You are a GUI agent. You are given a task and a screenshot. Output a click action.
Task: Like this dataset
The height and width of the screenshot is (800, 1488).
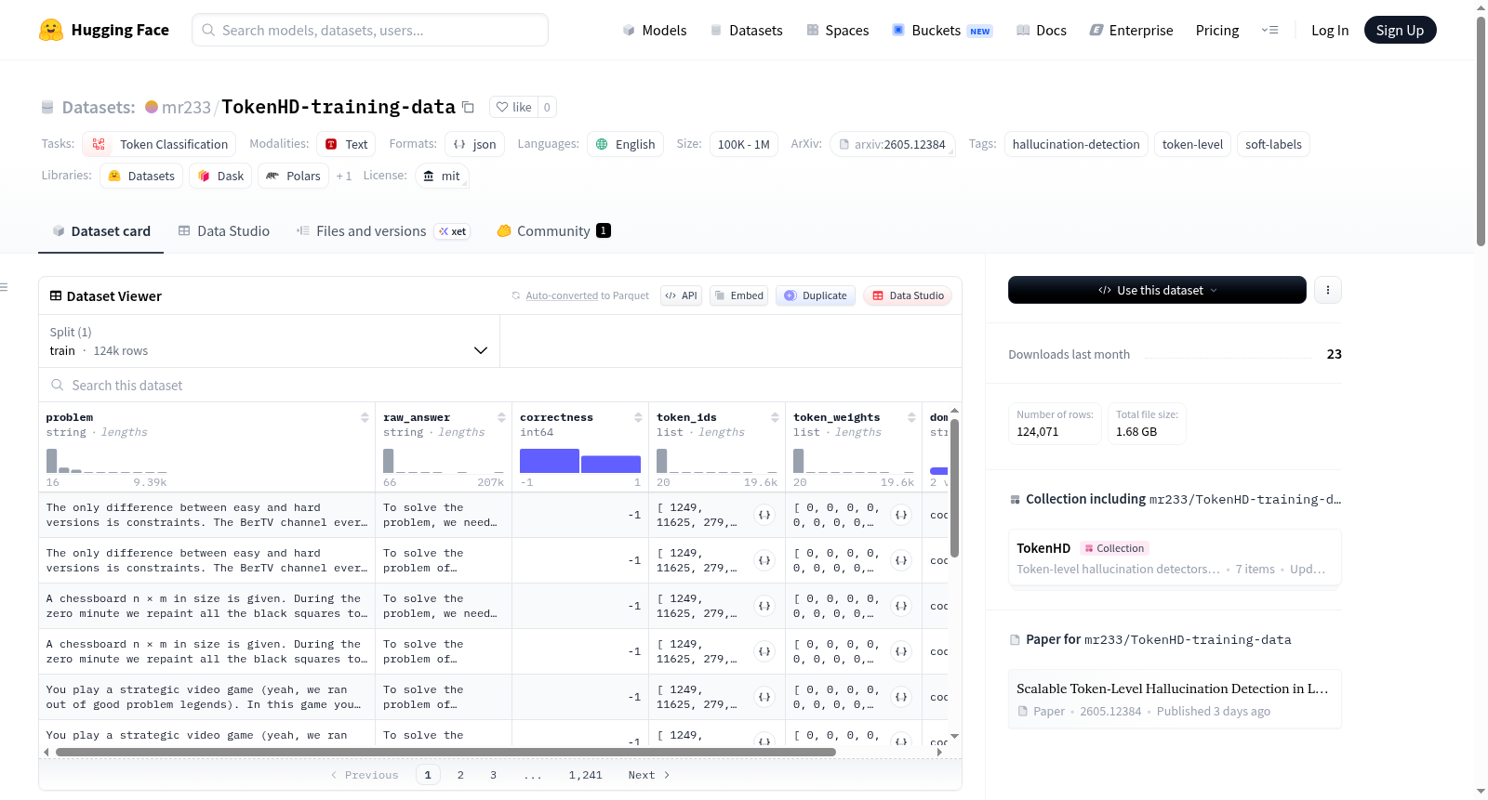tap(513, 108)
